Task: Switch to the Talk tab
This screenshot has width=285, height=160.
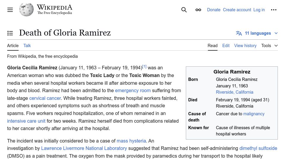Action: [27, 46]
